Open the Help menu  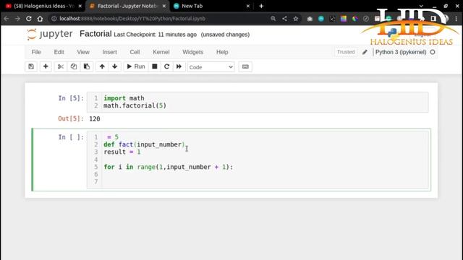pos(222,52)
